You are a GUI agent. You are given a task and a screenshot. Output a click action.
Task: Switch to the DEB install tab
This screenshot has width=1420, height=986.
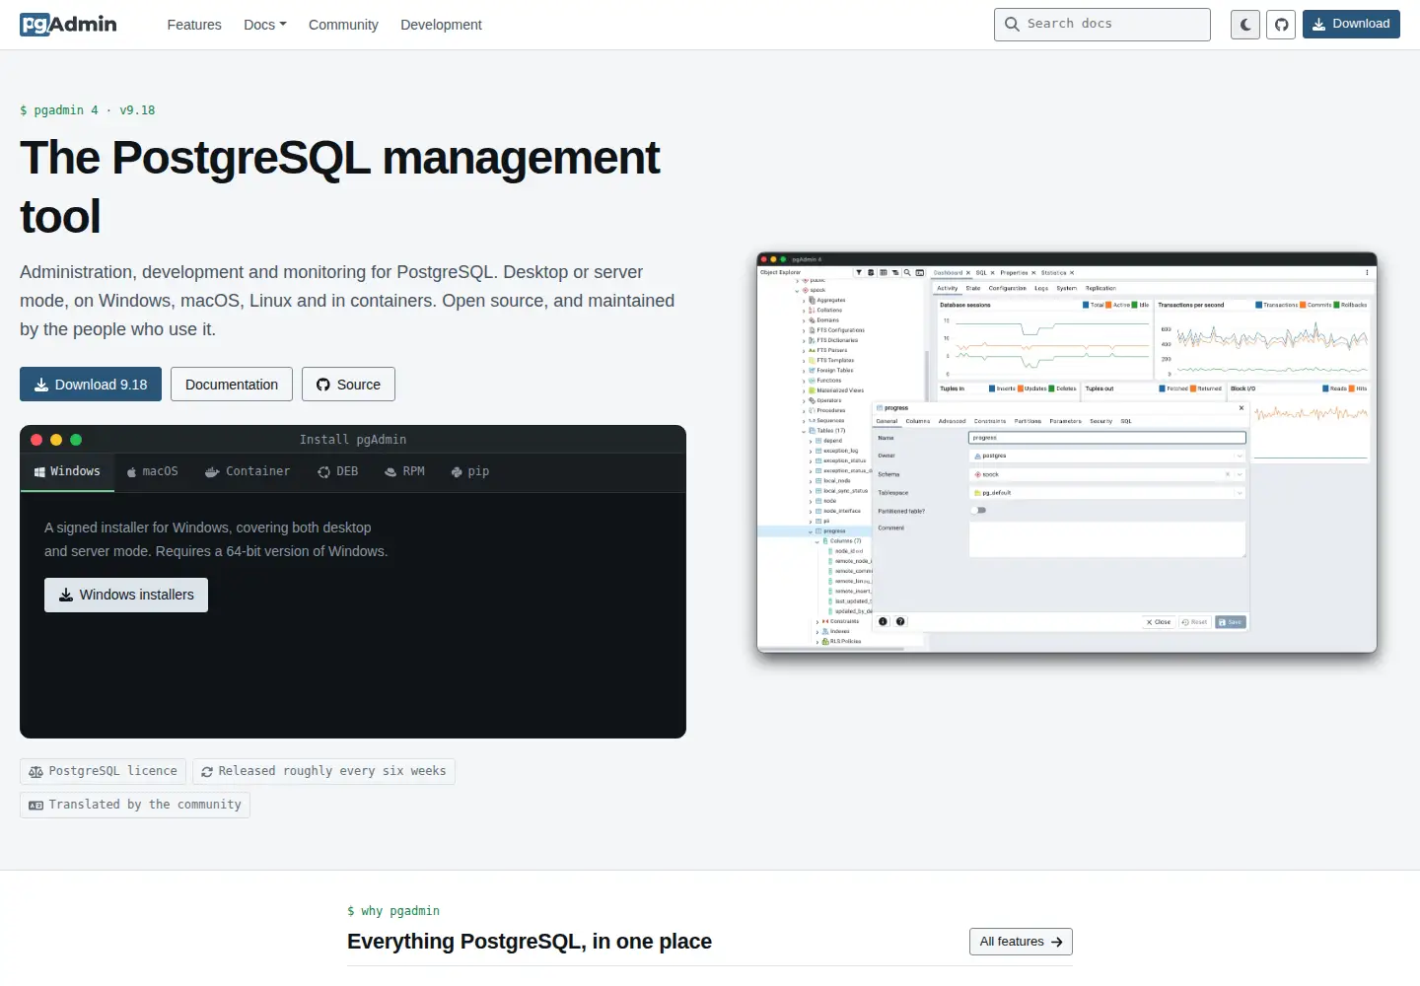click(x=337, y=472)
